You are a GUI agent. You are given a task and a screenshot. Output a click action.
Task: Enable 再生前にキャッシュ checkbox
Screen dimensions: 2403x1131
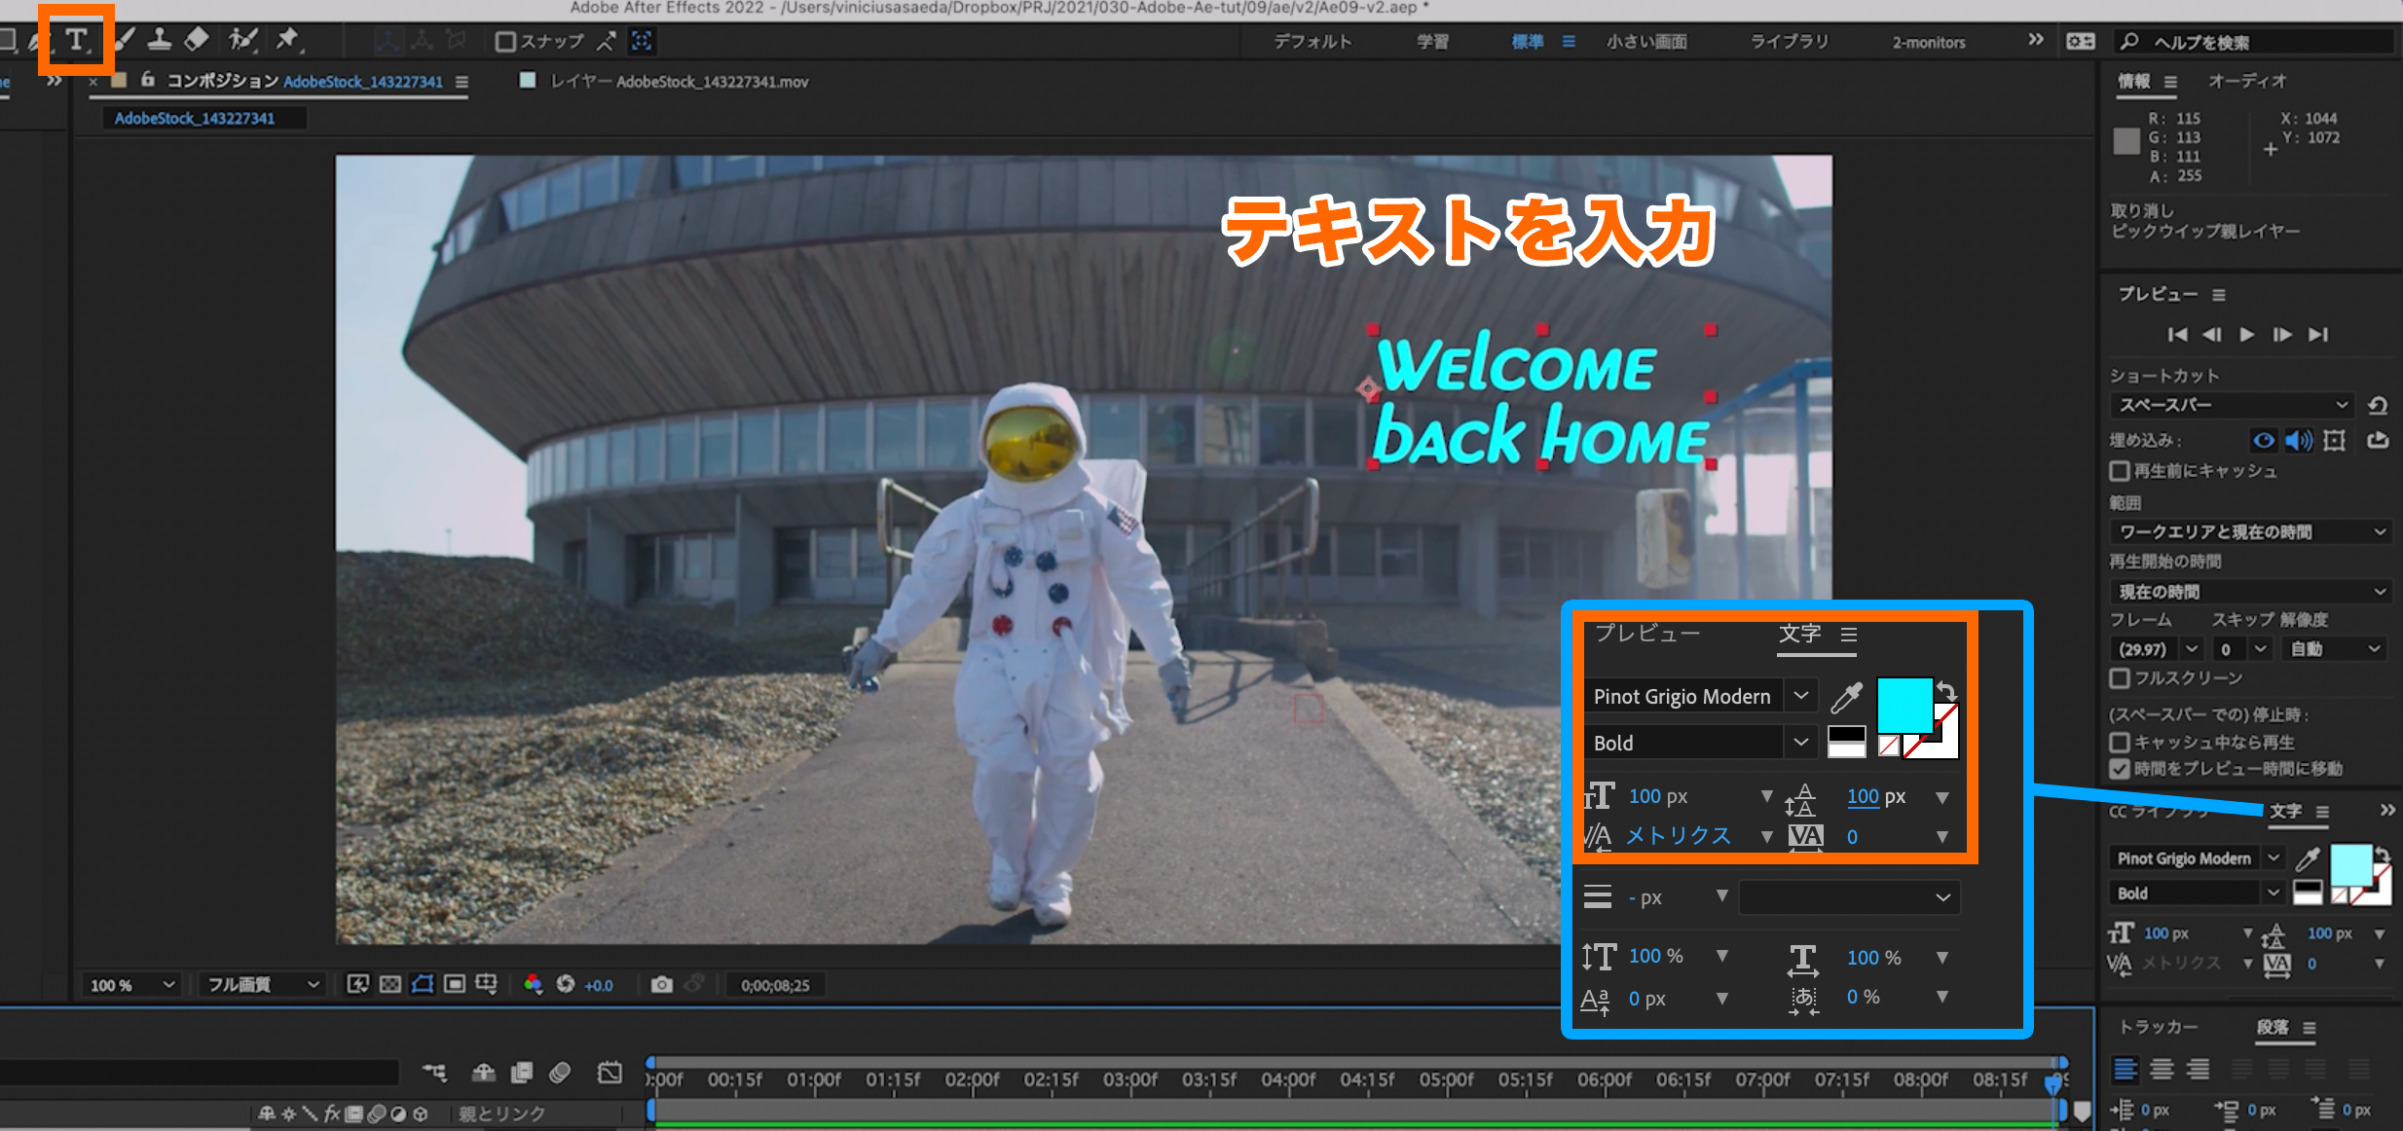pos(2120,471)
